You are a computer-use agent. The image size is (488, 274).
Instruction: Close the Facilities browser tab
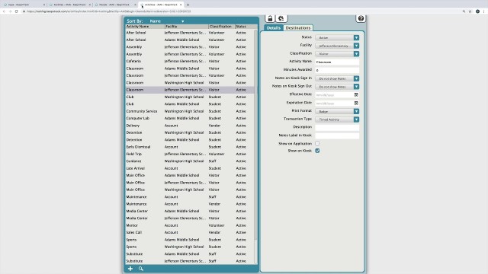[x=90, y=5]
